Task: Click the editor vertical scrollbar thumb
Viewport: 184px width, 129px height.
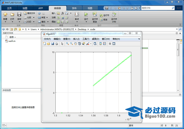Action: click(178, 50)
